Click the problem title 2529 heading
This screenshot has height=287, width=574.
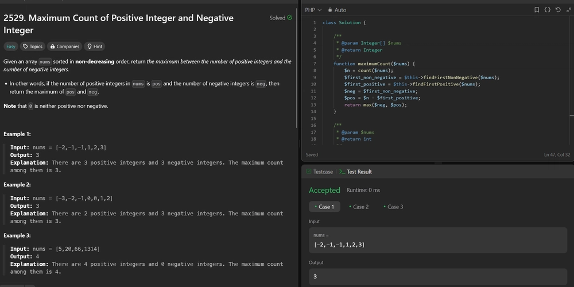[119, 24]
